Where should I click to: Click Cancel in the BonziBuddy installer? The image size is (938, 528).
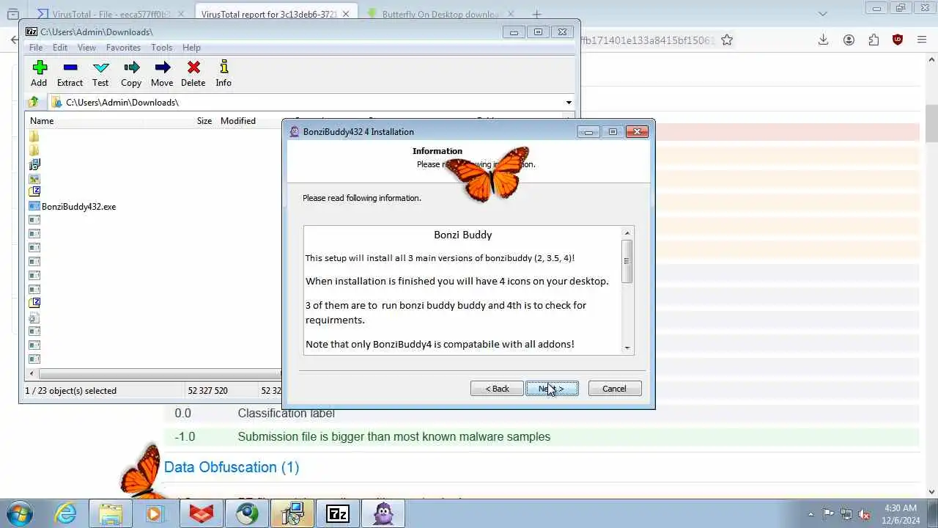pos(614,389)
